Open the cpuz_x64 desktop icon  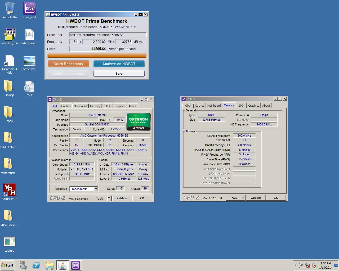[29, 9]
